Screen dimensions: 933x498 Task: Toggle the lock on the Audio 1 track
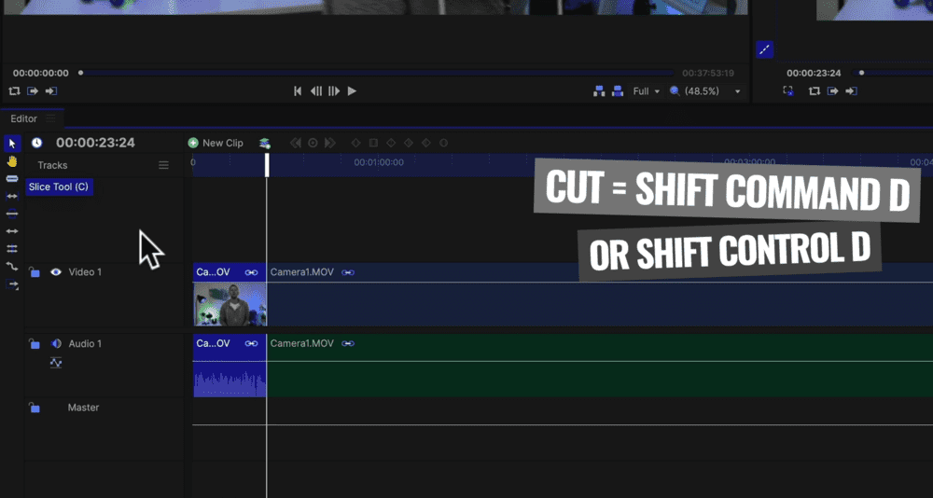(x=35, y=343)
